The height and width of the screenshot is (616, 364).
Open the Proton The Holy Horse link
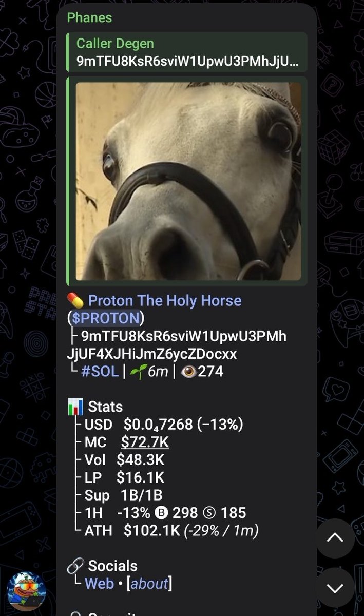tap(164, 300)
